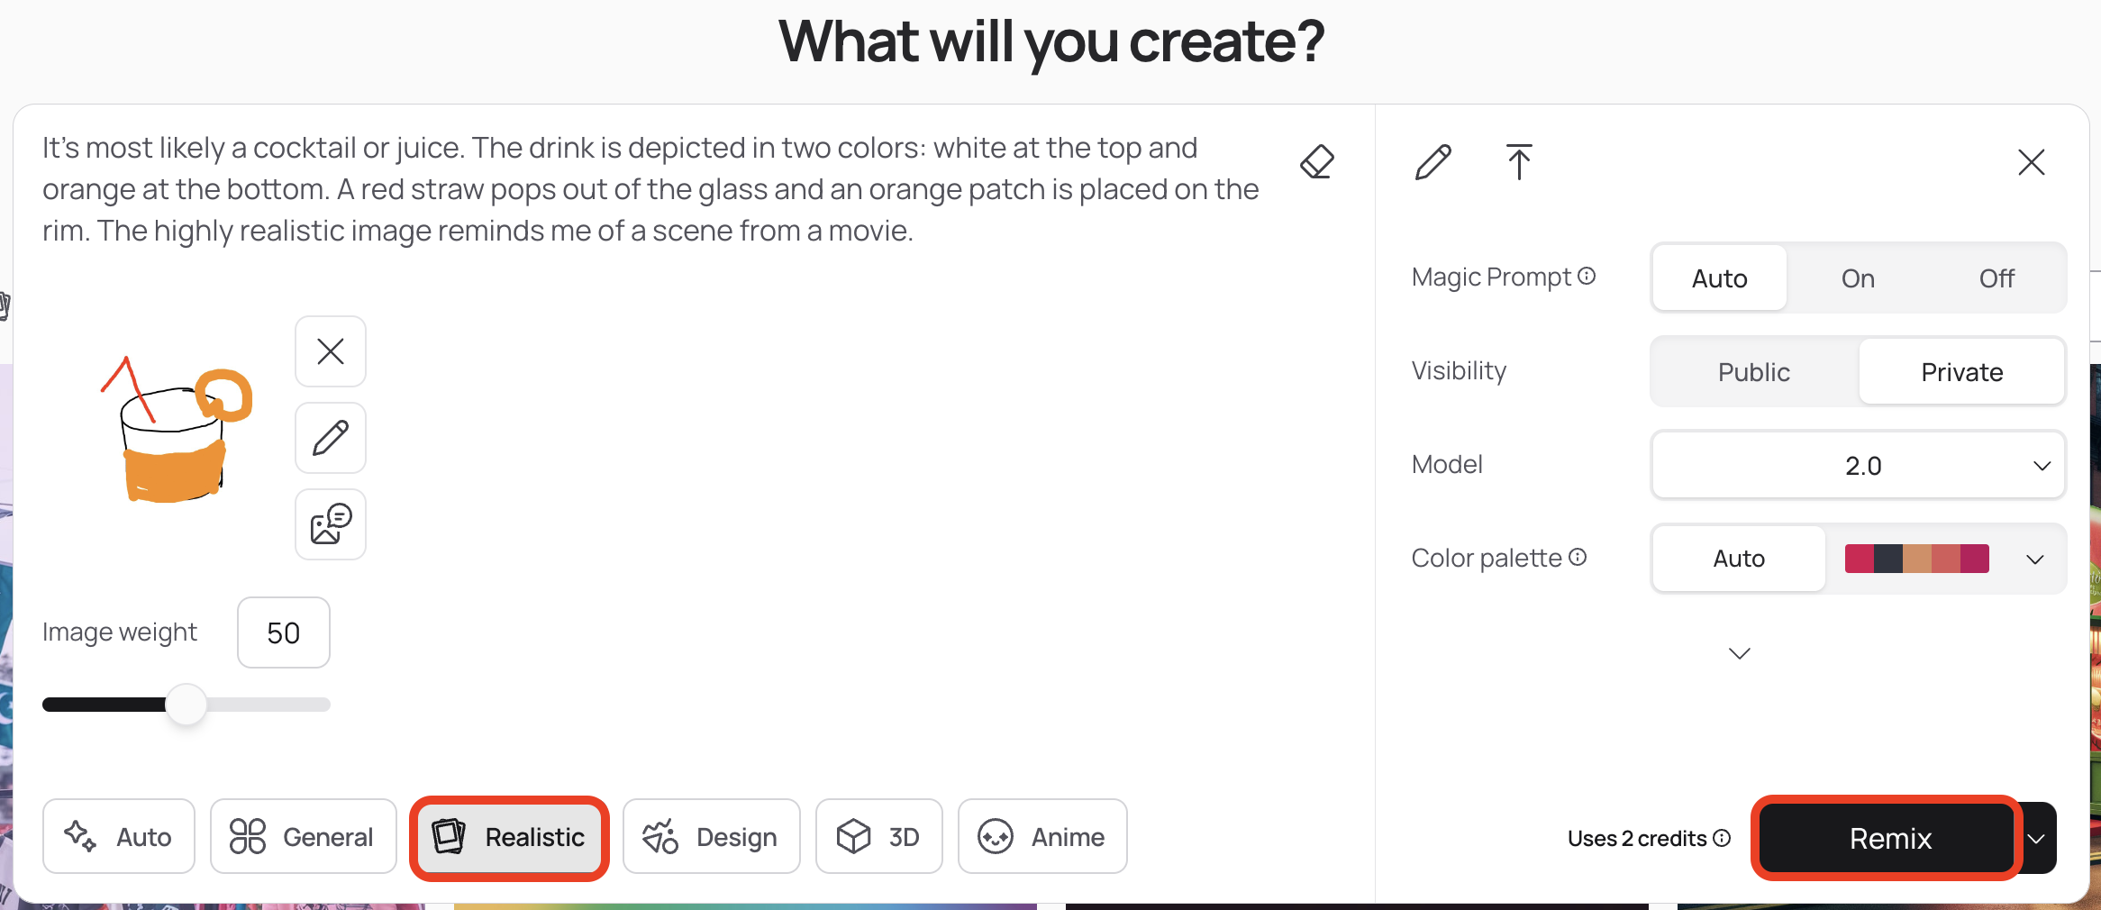Click Magic Prompt info icon

point(1587,276)
